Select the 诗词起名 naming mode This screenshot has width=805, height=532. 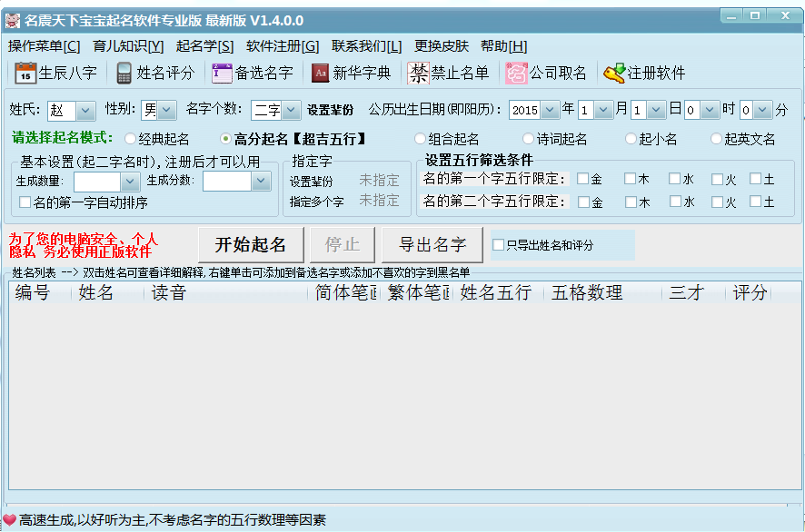527,138
